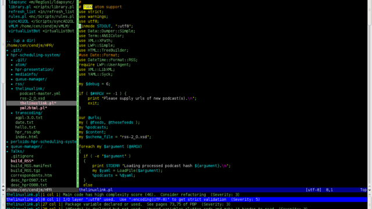Open podcast-master.yml in the tree
The image size is (372, 209).
point(40,93)
